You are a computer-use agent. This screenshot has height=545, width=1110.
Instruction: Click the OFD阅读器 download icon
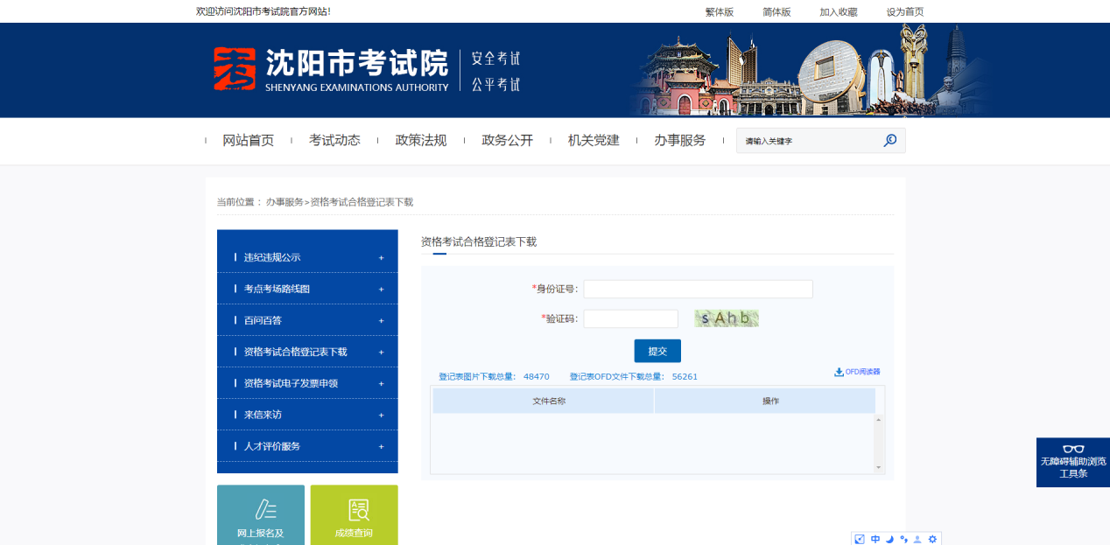(839, 372)
